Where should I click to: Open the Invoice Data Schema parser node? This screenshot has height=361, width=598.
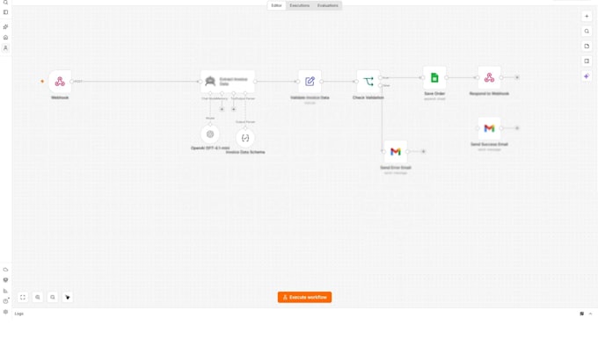click(245, 138)
